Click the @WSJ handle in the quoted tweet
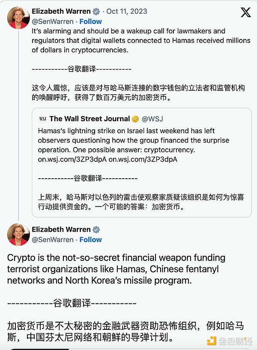This screenshot has height=350, width=257. coord(152,119)
